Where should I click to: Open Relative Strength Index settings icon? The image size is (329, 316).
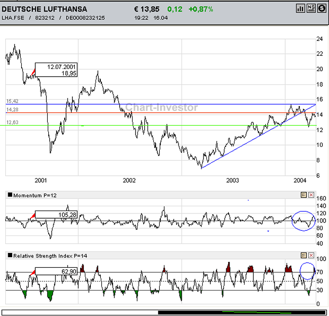pyautogui.click(x=303, y=255)
